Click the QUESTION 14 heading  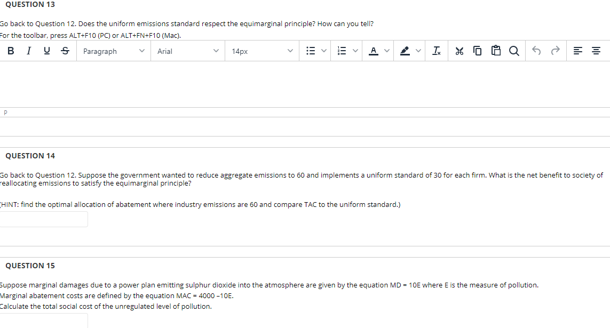point(30,156)
